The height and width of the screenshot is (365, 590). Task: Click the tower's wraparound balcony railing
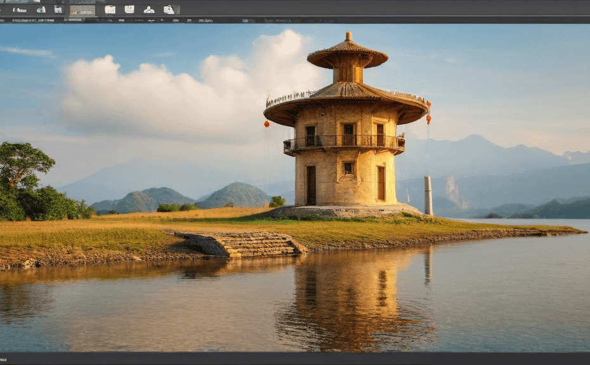344,143
